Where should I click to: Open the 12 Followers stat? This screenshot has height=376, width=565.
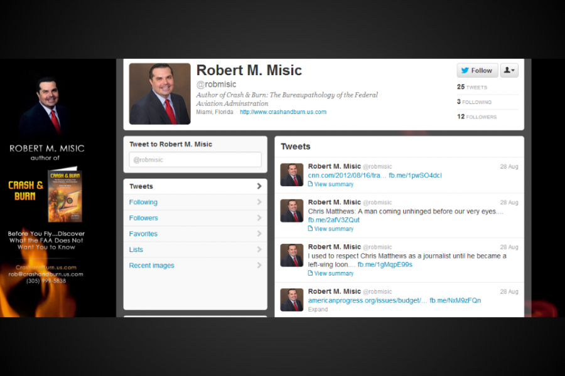pyautogui.click(x=476, y=117)
